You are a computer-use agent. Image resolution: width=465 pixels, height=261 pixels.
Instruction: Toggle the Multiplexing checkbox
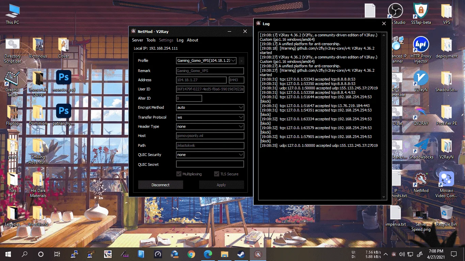(x=179, y=174)
